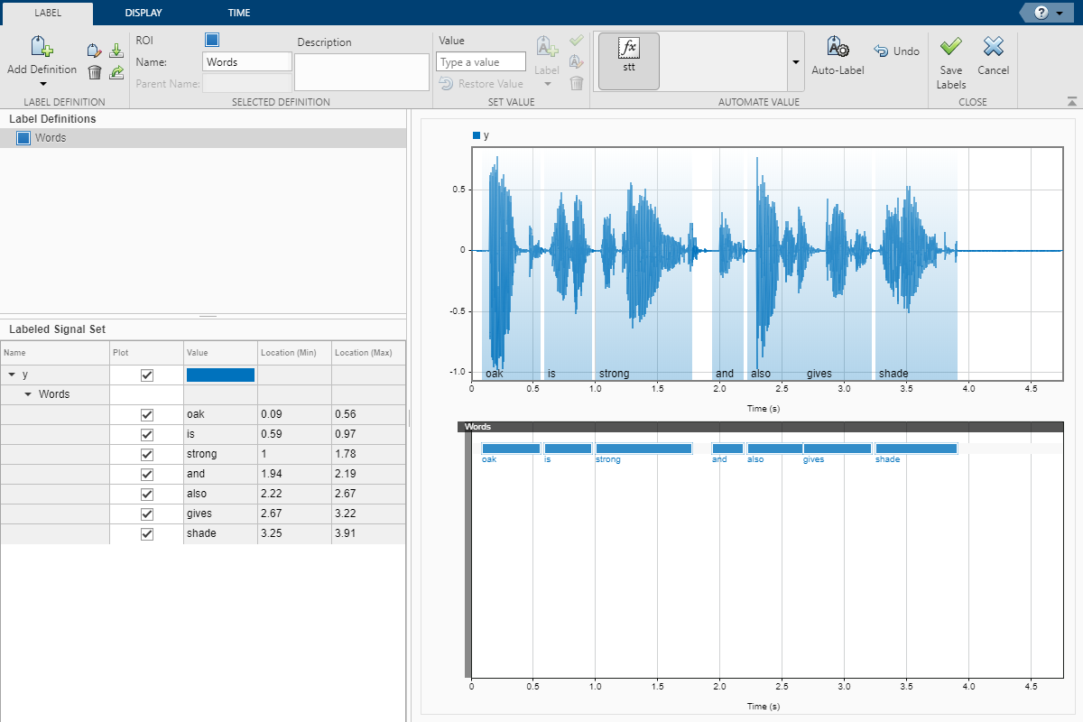Expand the automate value gallery dropdown
The width and height of the screenshot is (1083, 722).
click(x=795, y=61)
